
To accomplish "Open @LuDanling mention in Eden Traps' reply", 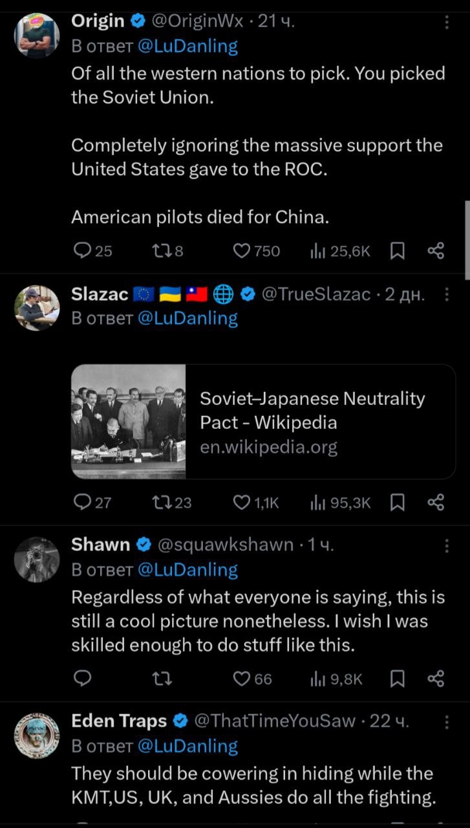I will click(187, 746).
